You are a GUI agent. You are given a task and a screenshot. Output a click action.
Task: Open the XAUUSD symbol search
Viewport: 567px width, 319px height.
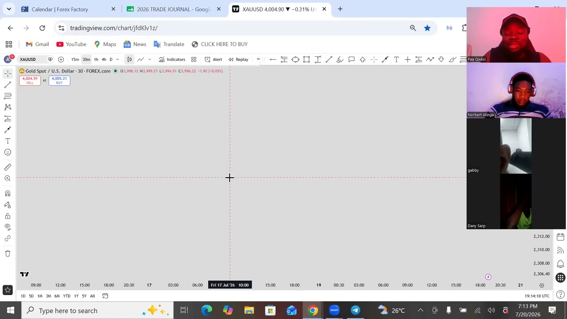click(x=27, y=59)
